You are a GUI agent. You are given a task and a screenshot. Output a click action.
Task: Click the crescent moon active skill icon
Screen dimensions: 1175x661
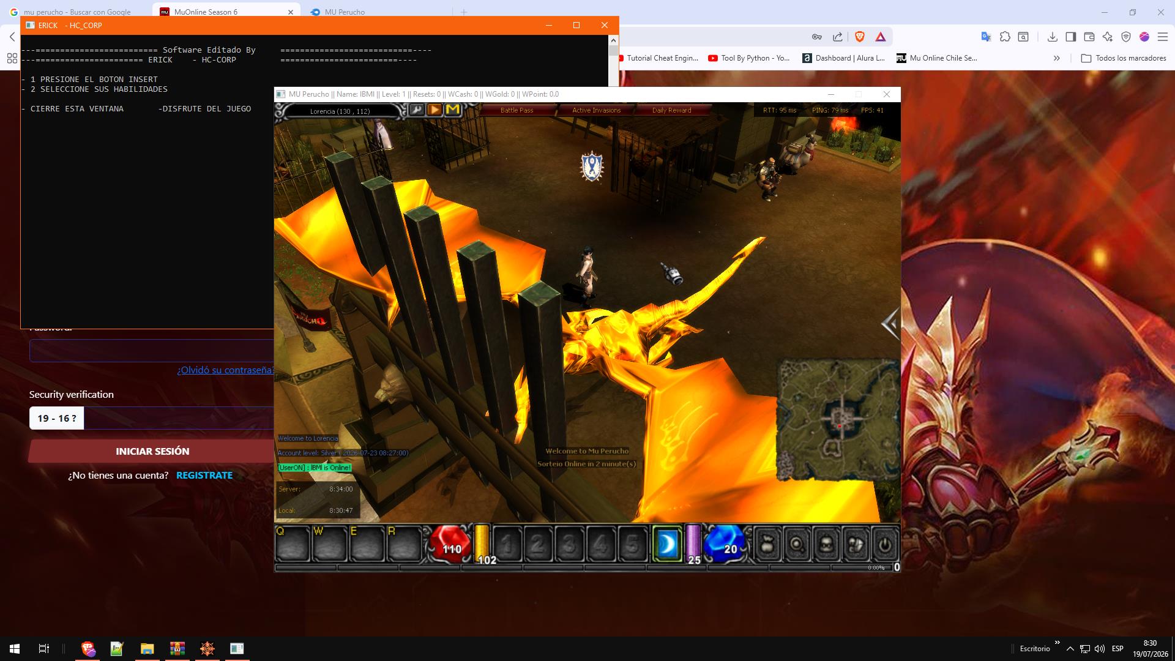pos(667,543)
